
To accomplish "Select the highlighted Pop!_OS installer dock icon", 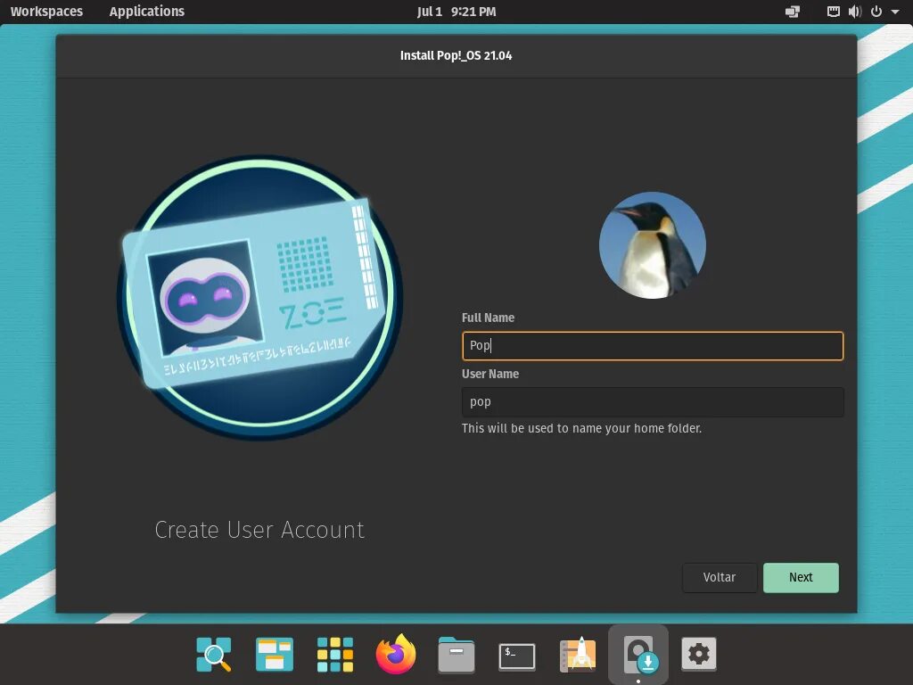I will pyautogui.click(x=638, y=654).
